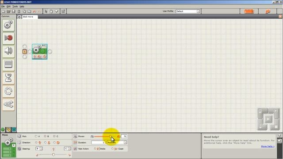This screenshot has width=283, height=159.
Task: Click the map view tab below help icon
Action: pos(279,140)
